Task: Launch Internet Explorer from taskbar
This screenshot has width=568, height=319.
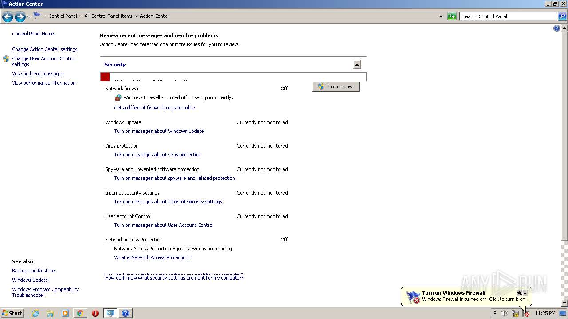Action: [x=35, y=313]
